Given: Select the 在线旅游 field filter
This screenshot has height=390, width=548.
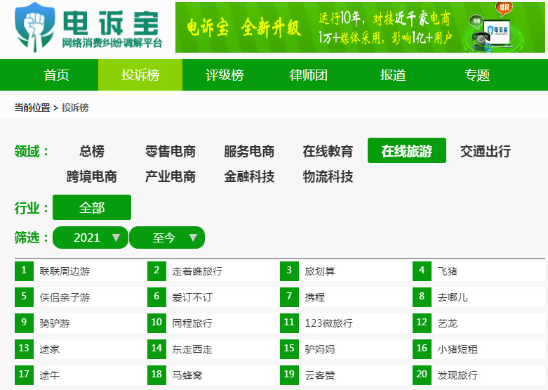Looking at the screenshot, I should [407, 150].
